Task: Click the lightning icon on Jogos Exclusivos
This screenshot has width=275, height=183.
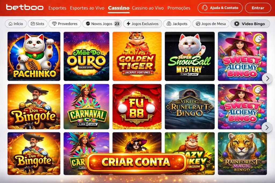Action: click(x=128, y=24)
